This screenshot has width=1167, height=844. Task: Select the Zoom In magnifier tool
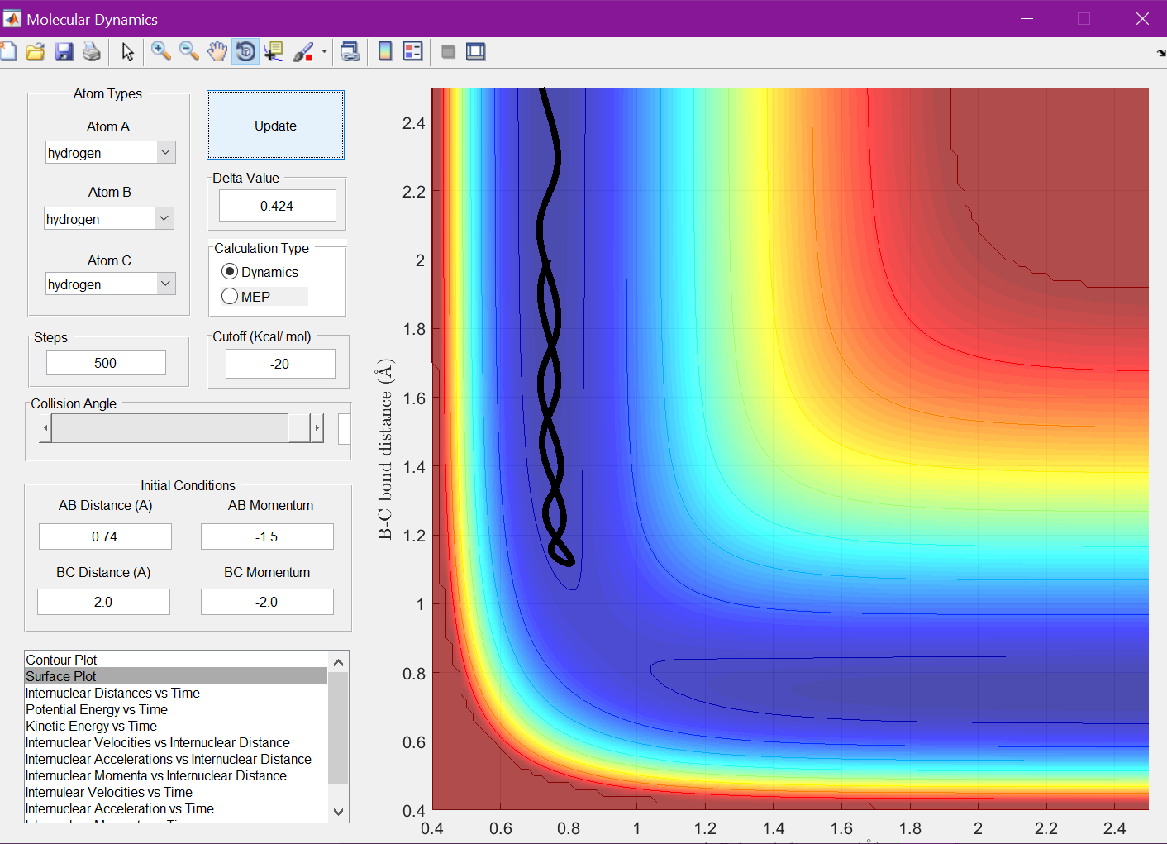pos(161,52)
